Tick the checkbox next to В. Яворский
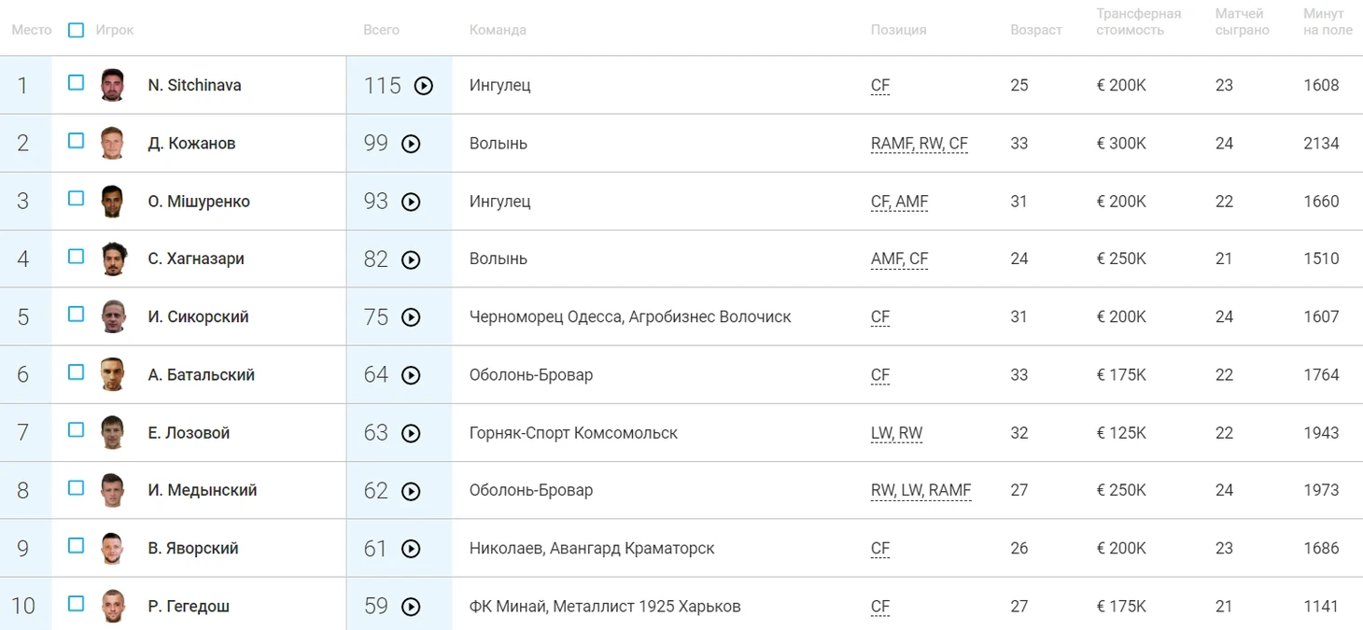Image resolution: width=1363 pixels, height=630 pixels. pos(77,546)
